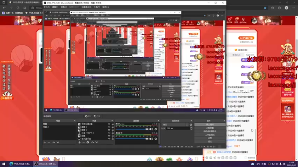Click 工作室模式 button
This screenshot has width=298, height=167.
(x=210, y=135)
